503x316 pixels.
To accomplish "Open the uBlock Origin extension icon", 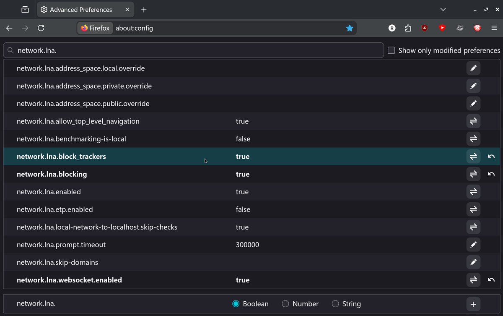I will pyautogui.click(x=425, y=28).
